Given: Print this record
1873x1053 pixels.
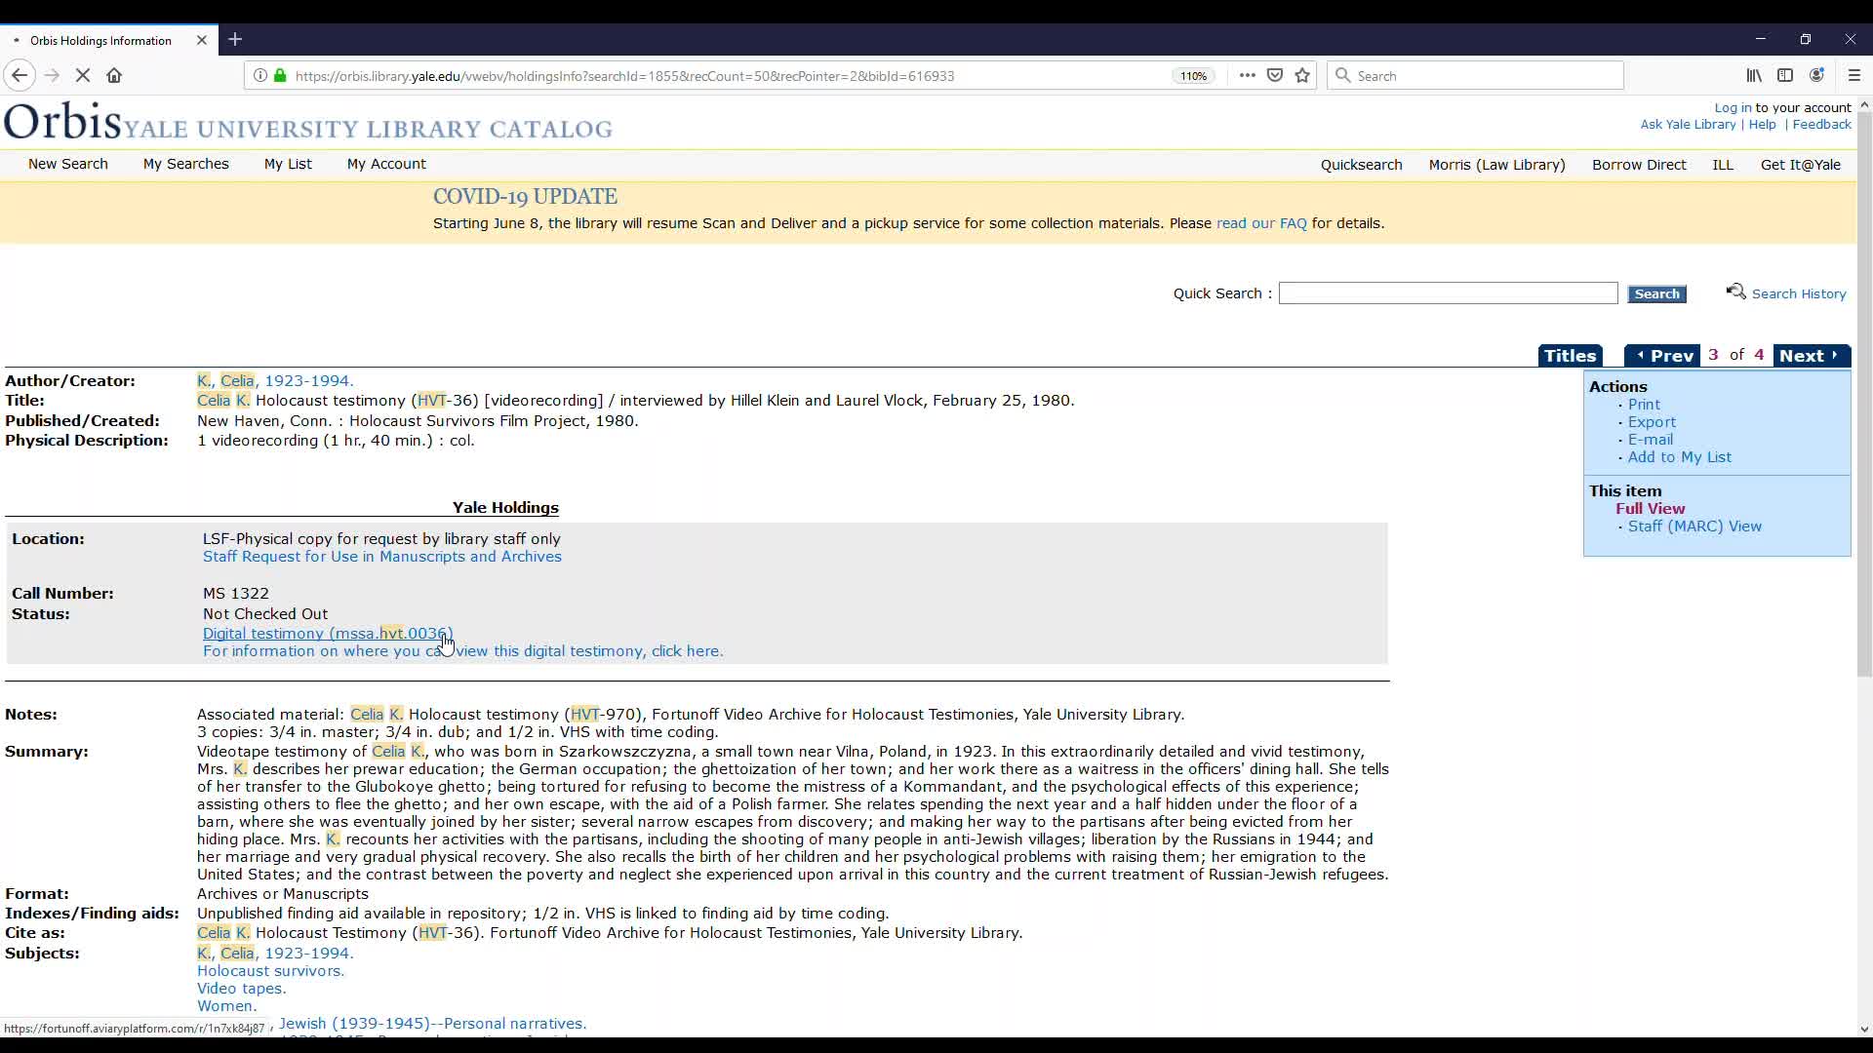Looking at the screenshot, I should (x=1644, y=405).
